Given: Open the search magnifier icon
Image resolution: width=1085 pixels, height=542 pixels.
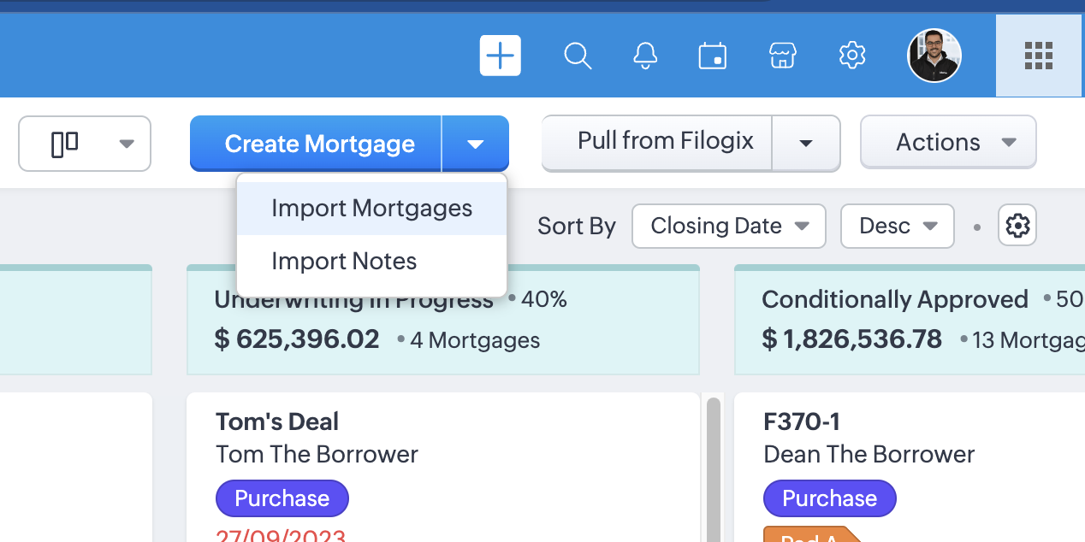Looking at the screenshot, I should coord(578,56).
